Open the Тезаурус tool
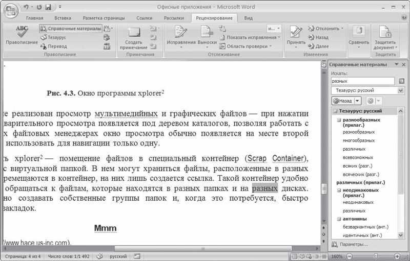Viewport: 410px width, 261px height. (x=53, y=37)
